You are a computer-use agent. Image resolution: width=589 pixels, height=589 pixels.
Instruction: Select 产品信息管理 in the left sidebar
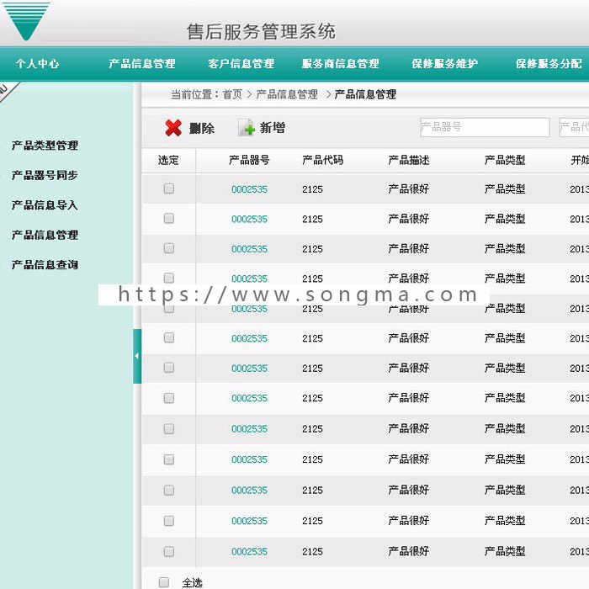coord(45,235)
